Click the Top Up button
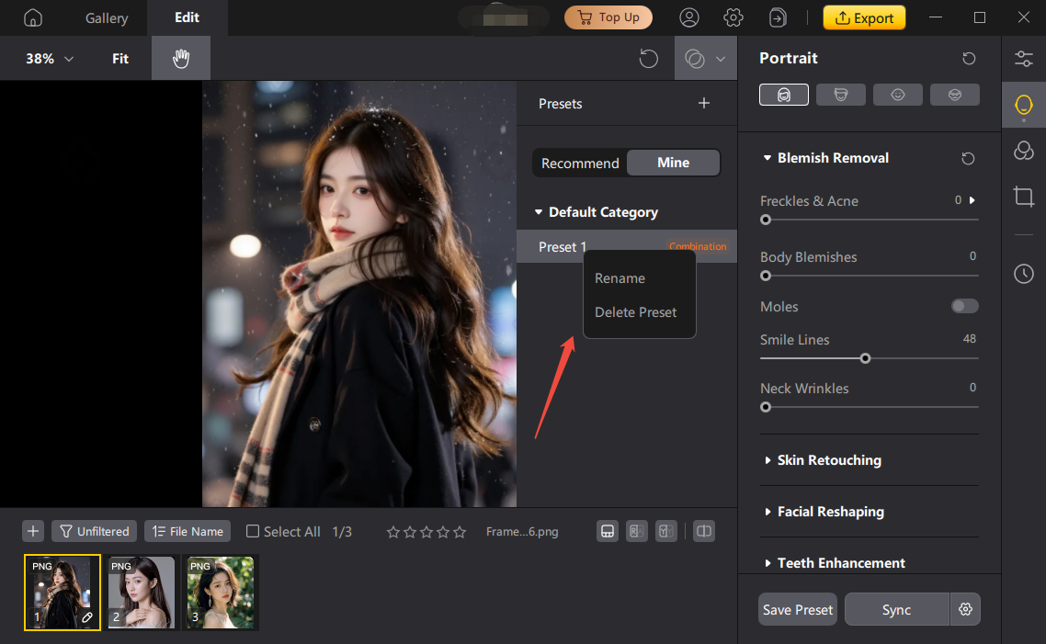1046x644 pixels. [x=608, y=17]
